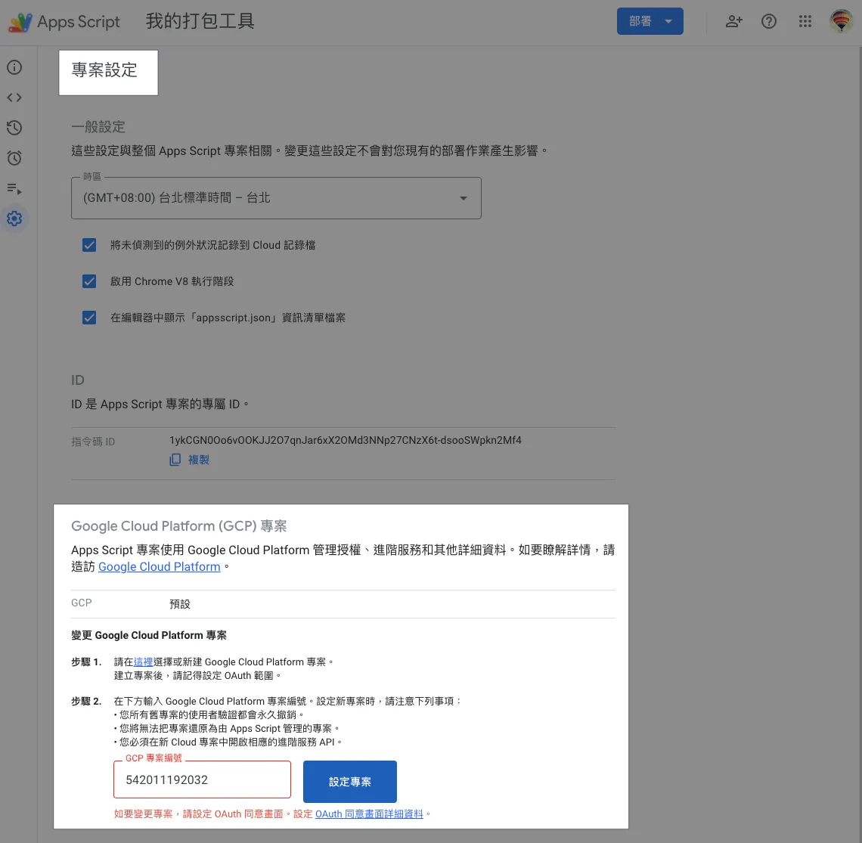Click the copy icon beside 複製
Image resolution: width=862 pixels, height=843 pixels.
click(175, 460)
